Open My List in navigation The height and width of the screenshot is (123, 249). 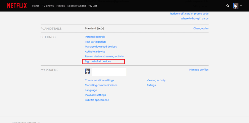coord(92,6)
